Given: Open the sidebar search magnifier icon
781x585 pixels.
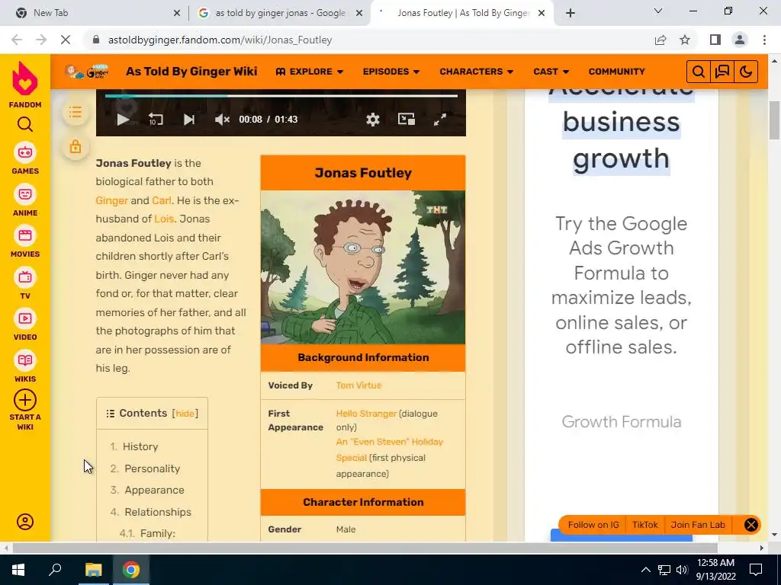Looking at the screenshot, I should 25,124.
